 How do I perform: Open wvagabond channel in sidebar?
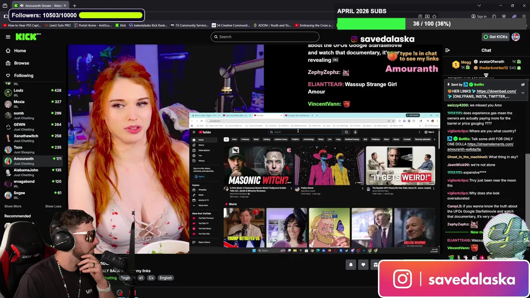[33, 184]
